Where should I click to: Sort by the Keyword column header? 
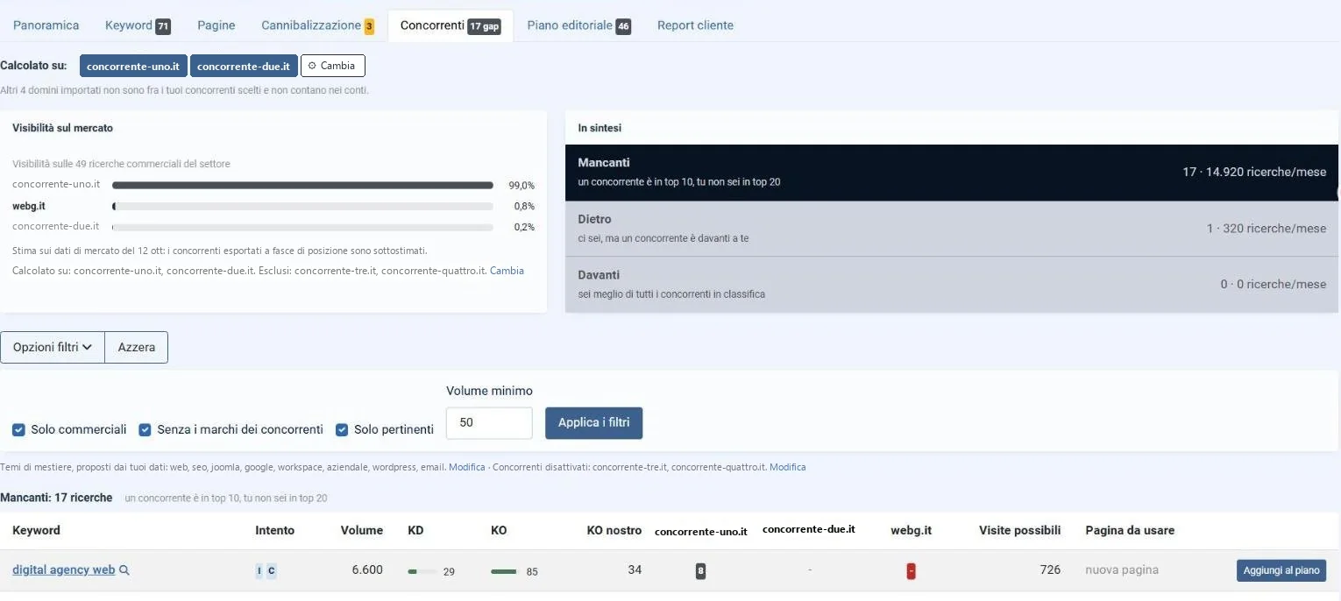[x=36, y=530]
